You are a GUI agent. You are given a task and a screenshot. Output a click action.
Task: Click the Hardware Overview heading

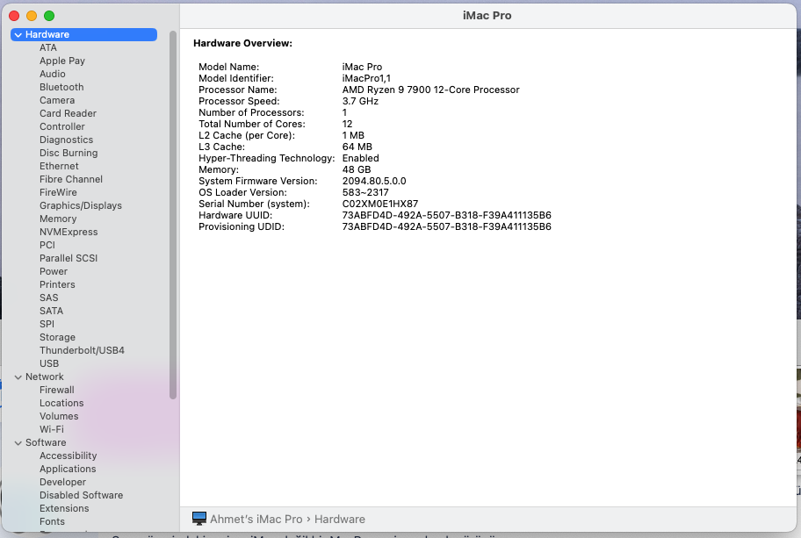(x=242, y=43)
